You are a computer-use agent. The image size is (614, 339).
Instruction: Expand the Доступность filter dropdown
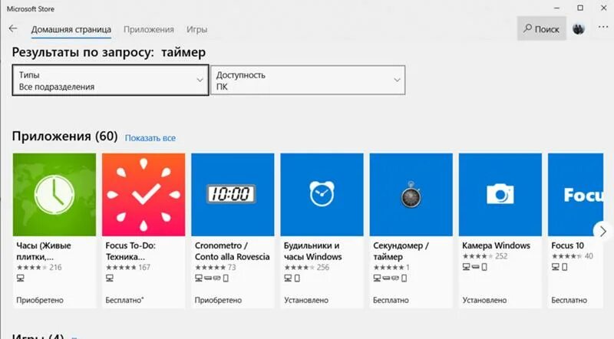308,81
